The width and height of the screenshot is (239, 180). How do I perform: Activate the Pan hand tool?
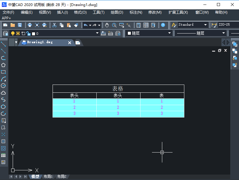coord(107,25)
